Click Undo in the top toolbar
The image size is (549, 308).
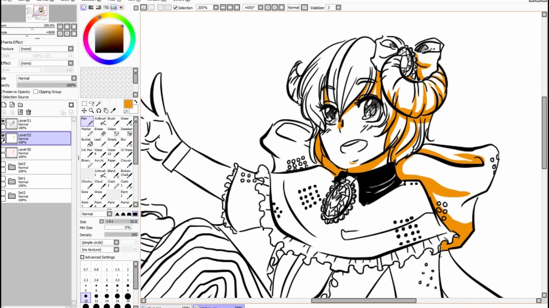(x=144, y=7)
